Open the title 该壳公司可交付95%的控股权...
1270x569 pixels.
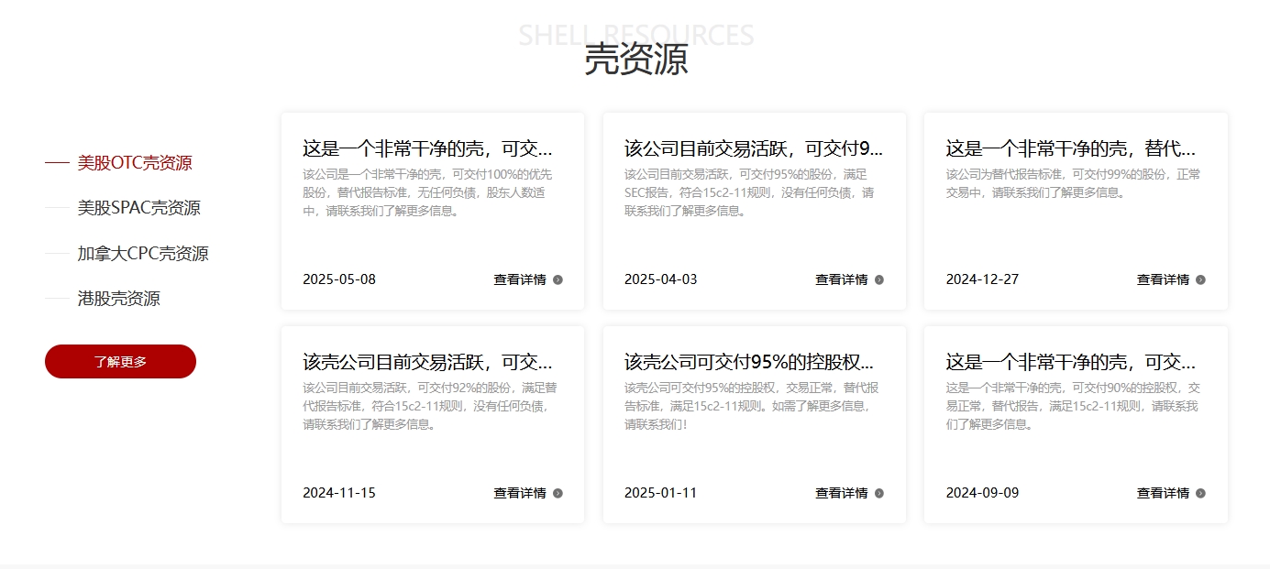(x=748, y=362)
